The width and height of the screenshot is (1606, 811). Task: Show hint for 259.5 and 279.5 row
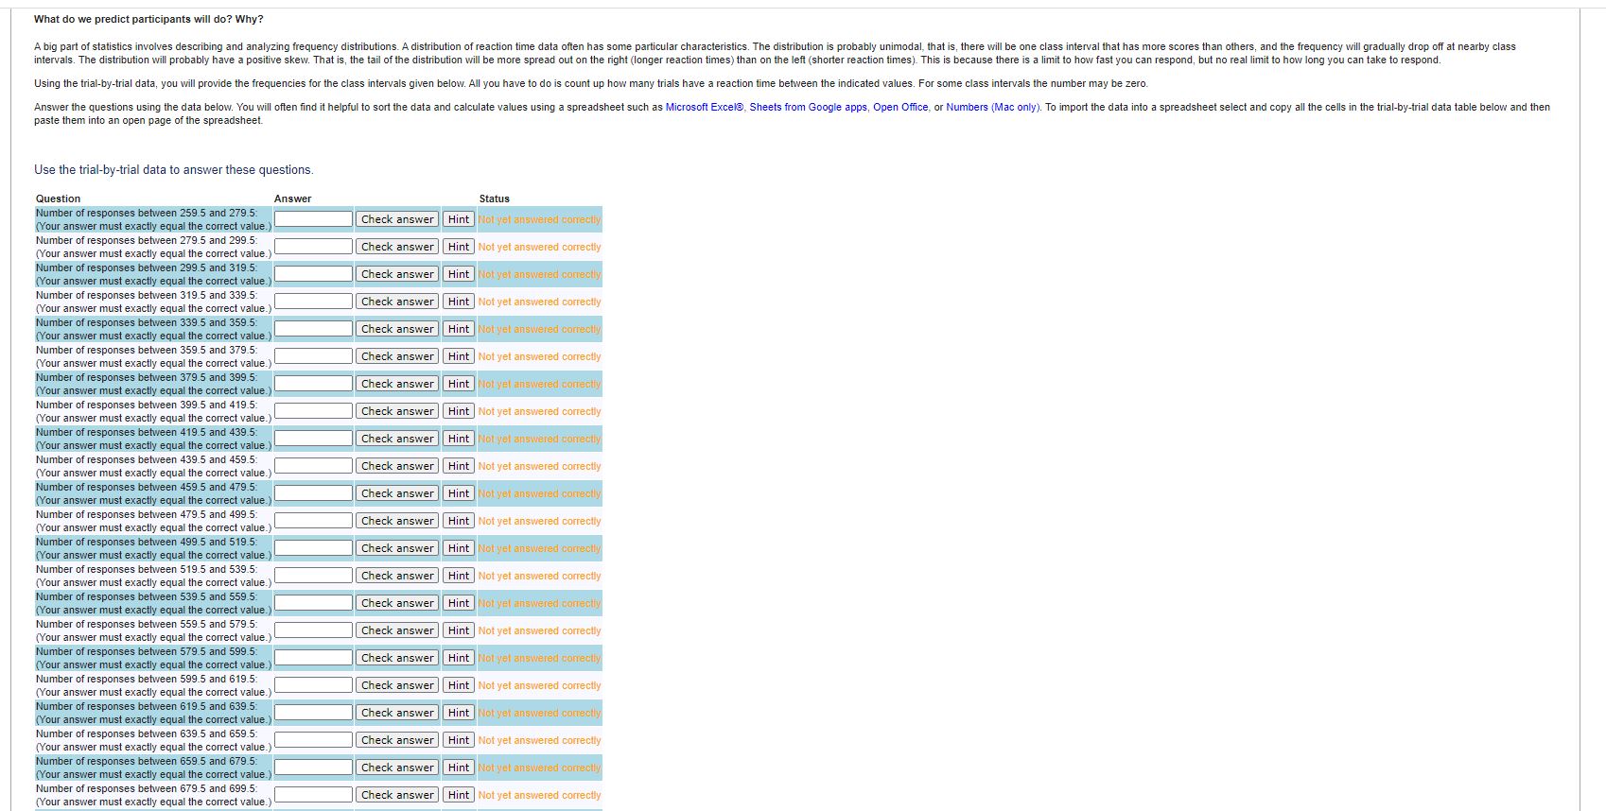(459, 219)
